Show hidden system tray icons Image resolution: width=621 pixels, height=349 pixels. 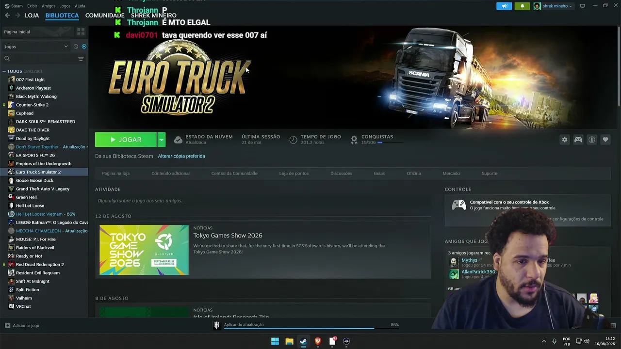(x=543, y=341)
